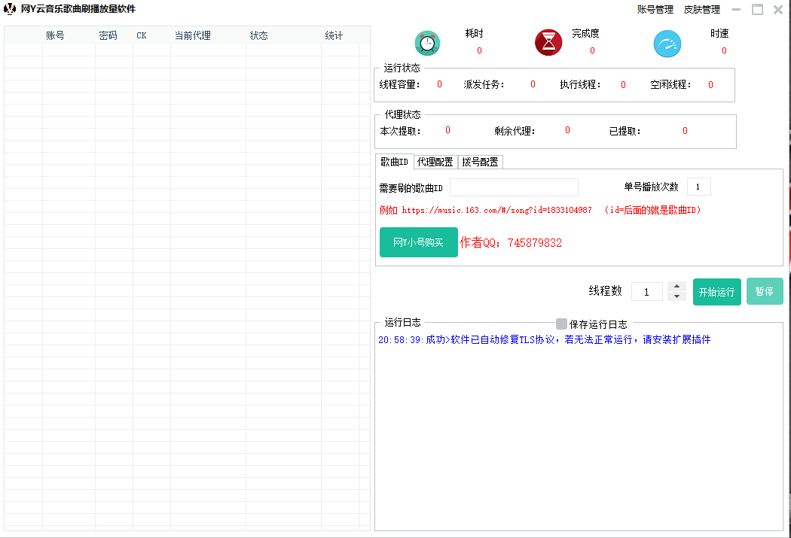This screenshot has width=791, height=538.
Task: Open the 账号管理 menu
Action: point(655,10)
